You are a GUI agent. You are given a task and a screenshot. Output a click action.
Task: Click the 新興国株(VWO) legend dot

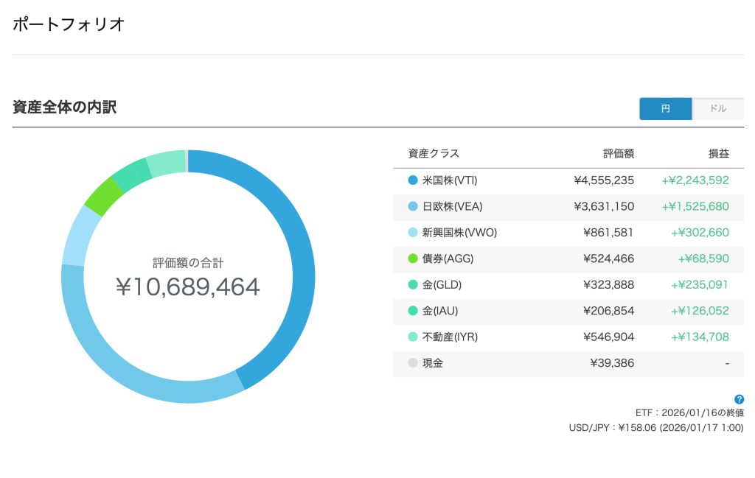413,233
